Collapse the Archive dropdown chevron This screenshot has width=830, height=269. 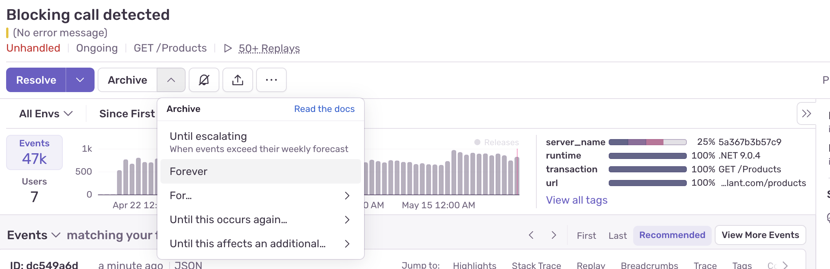pyautogui.click(x=171, y=80)
